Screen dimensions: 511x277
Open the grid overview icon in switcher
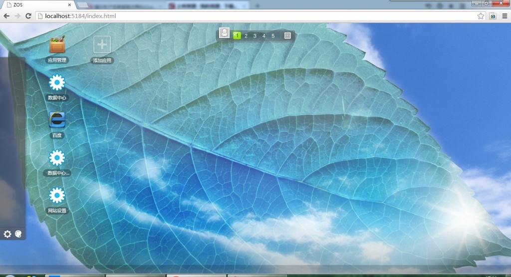click(287, 35)
